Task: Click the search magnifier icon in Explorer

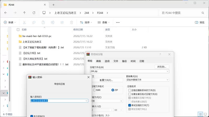Action: pos(203,13)
